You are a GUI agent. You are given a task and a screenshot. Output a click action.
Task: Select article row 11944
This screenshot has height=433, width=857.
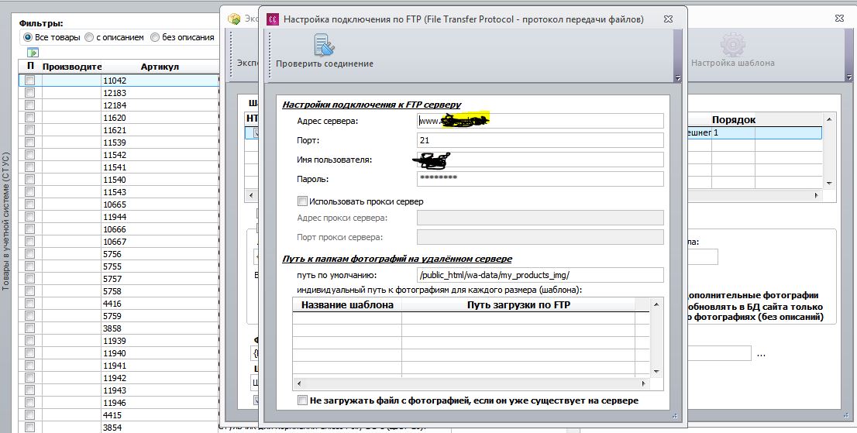pos(119,217)
